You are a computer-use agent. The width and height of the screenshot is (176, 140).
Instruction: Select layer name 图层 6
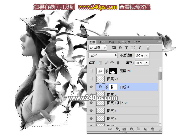pyautogui.click(x=112, y=111)
